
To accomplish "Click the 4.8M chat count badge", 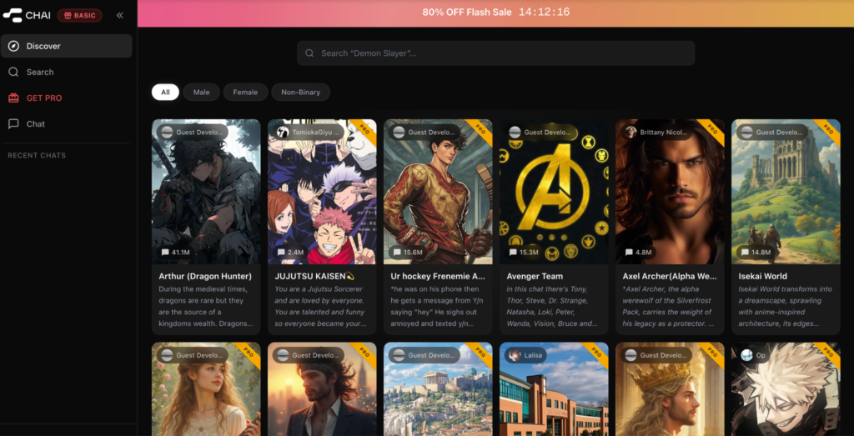I will (638, 253).
